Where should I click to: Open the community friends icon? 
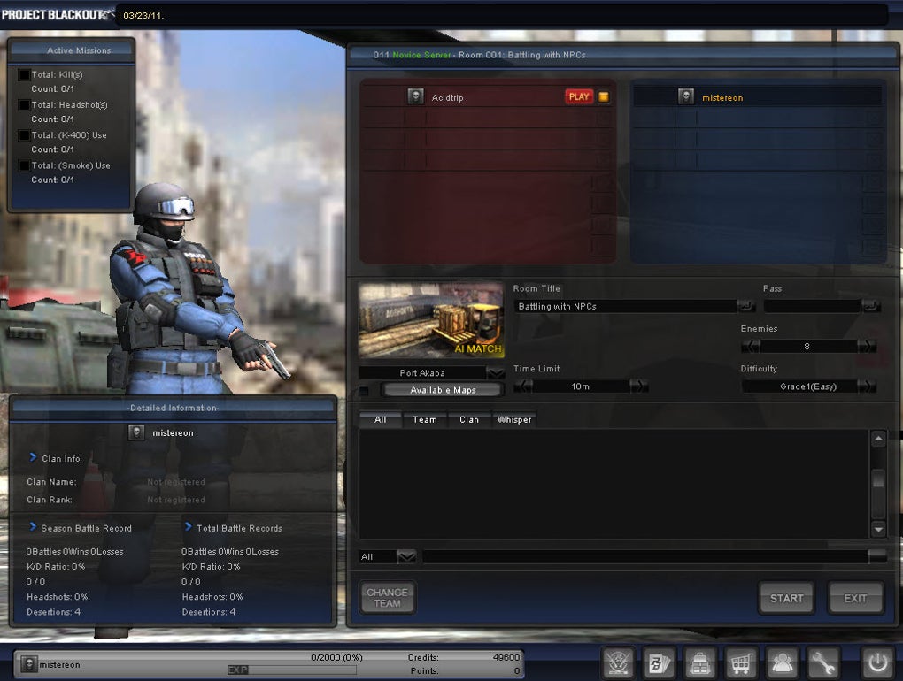782,663
